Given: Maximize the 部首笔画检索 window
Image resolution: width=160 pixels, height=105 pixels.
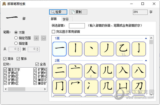Looking at the screenshot, I should click(143, 4).
